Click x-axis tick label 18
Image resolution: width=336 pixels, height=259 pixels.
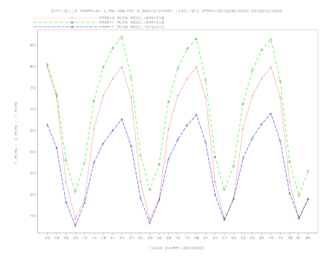point(103,238)
